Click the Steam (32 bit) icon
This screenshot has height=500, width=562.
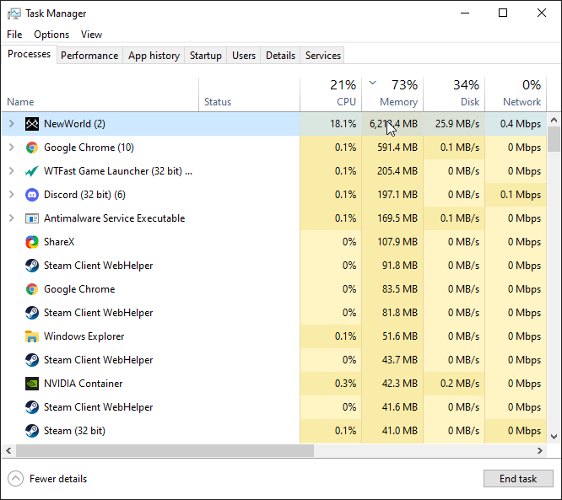32,431
